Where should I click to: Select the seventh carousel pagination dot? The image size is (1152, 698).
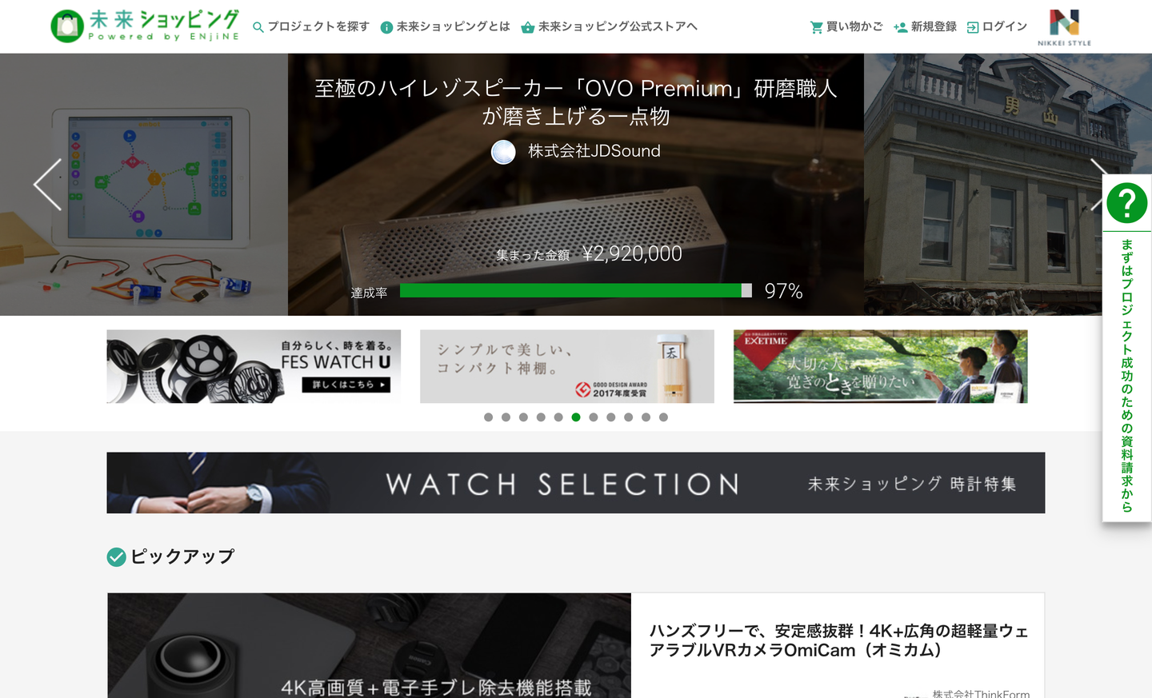(594, 417)
